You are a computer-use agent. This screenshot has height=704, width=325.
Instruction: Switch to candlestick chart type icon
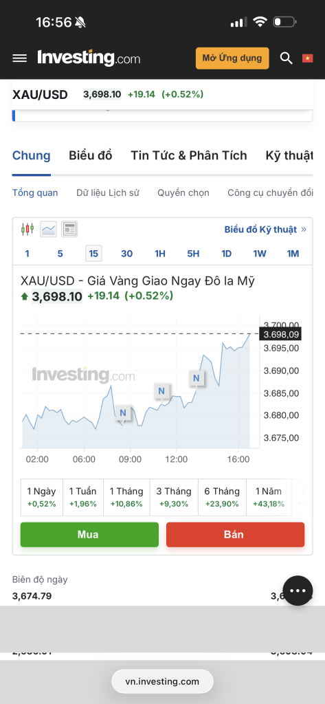(27, 229)
